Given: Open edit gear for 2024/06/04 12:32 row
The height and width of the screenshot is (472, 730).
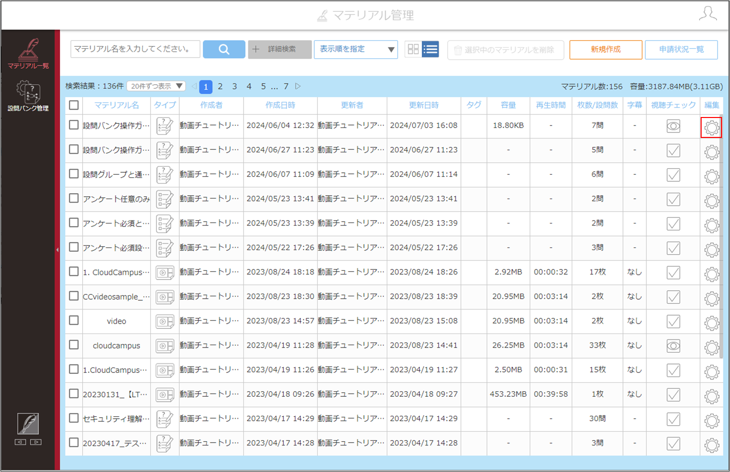Looking at the screenshot, I should [712, 127].
